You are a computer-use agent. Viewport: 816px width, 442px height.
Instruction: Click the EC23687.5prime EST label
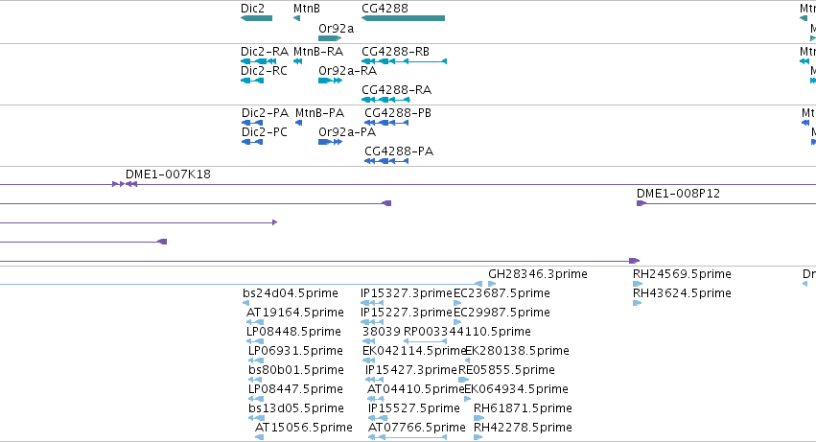[x=501, y=293]
